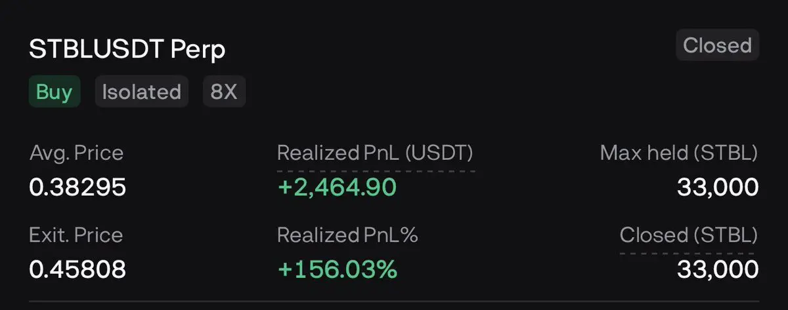Select the green Buy tag
The height and width of the screenshot is (310, 788).
point(54,92)
